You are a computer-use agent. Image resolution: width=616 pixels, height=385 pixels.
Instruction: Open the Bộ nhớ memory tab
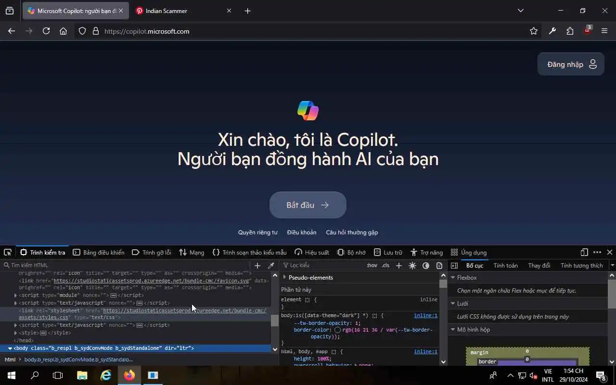(x=351, y=252)
